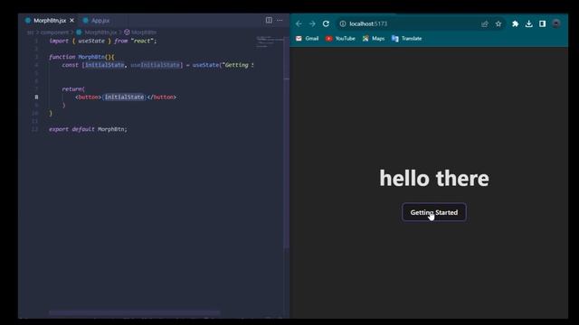Click 'export default MorphBtn;' line
This screenshot has height=325, width=579.
[88, 129]
